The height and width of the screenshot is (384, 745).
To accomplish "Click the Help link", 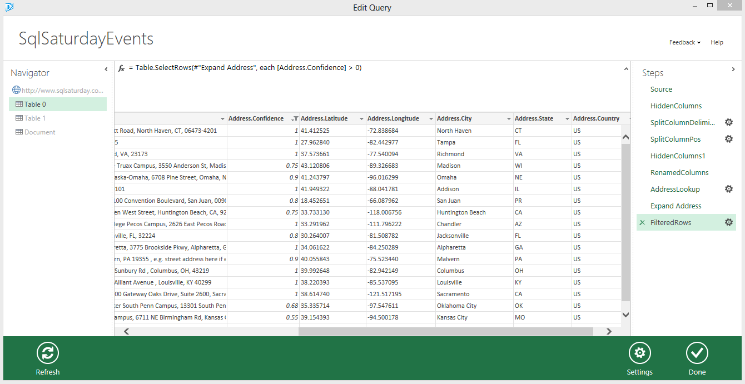I will 717,42.
